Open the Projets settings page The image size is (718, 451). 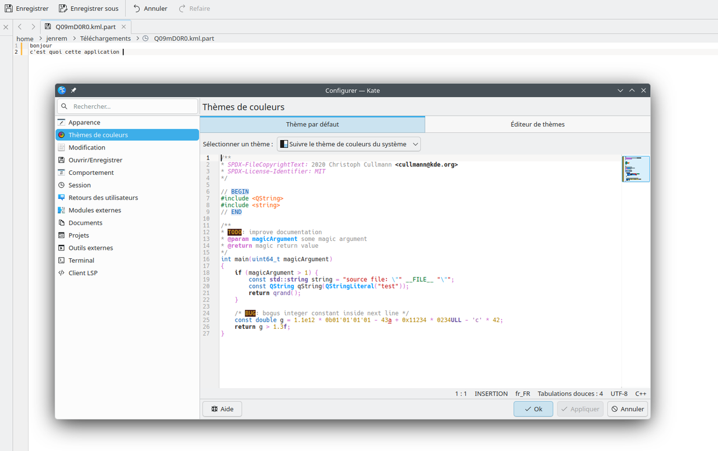(127, 235)
